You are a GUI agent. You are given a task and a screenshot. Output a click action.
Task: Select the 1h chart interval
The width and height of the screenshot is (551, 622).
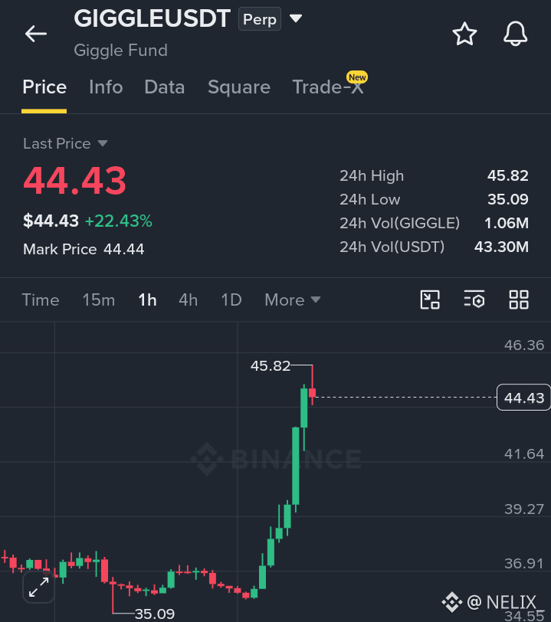coord(147,300)
